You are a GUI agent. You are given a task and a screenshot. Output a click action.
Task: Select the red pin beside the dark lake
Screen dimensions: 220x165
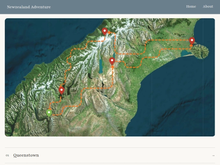point(62,90)
